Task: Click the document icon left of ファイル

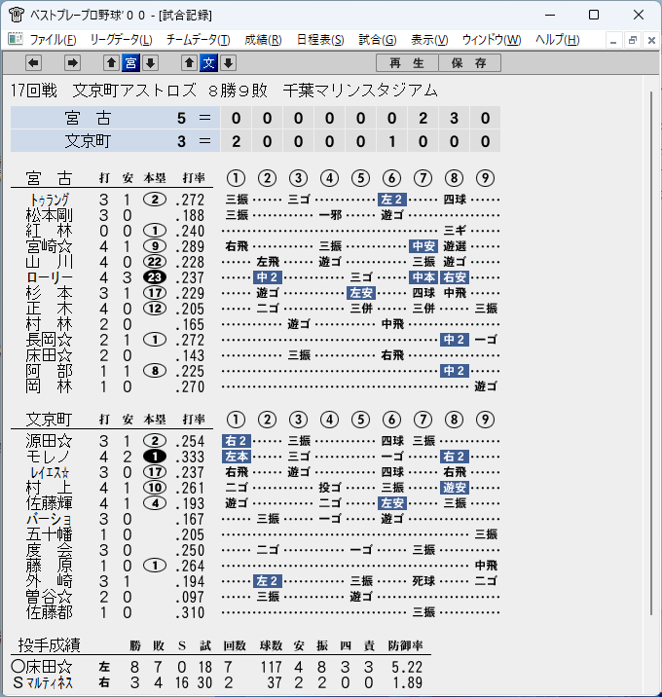Action: point(16,39)
